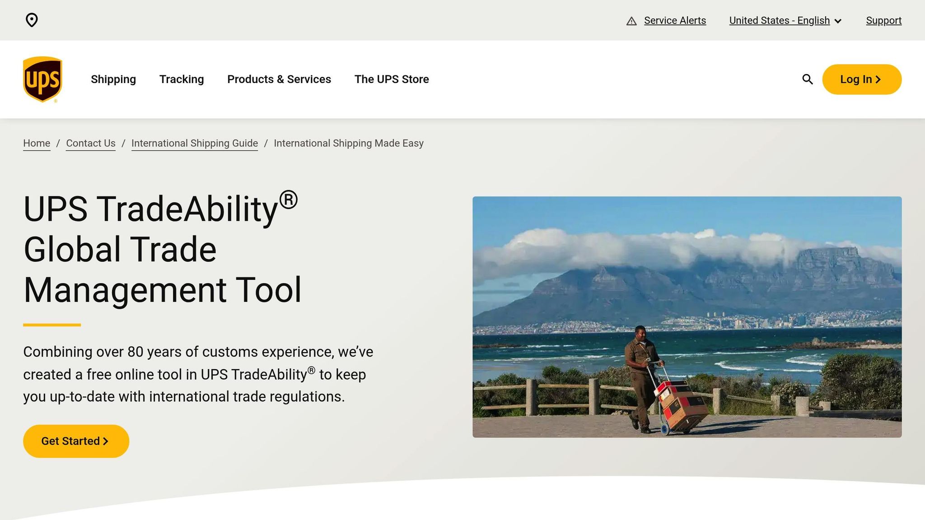Open search using the magnifying glass icon
925x520 pixels.
[808, 79]
